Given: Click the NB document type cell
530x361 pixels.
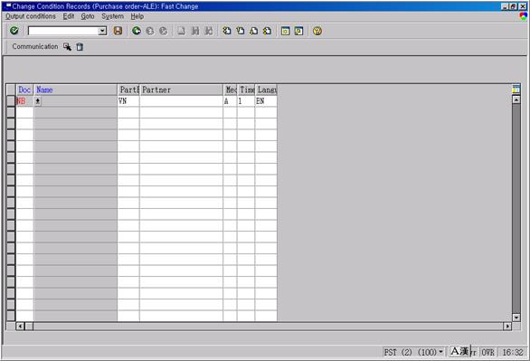Looking at the screenshot, I should 24,100.
